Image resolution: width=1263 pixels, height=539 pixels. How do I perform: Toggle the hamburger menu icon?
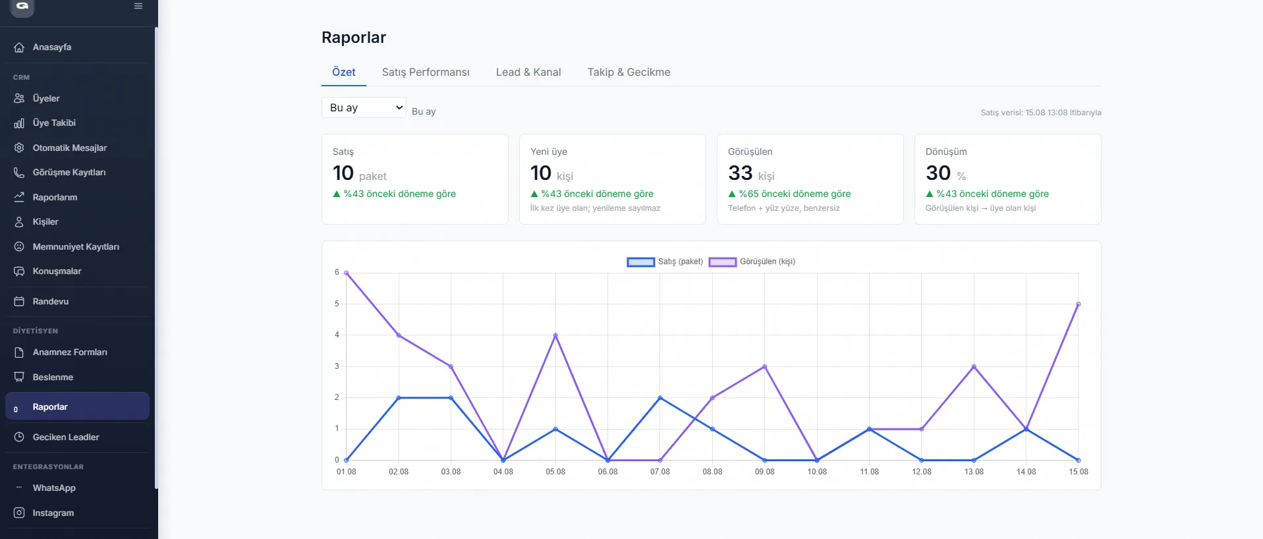(138, 6)
